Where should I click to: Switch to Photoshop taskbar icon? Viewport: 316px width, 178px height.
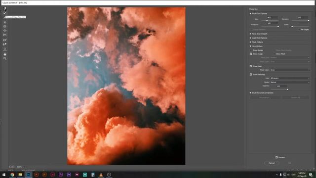[29, 175]
